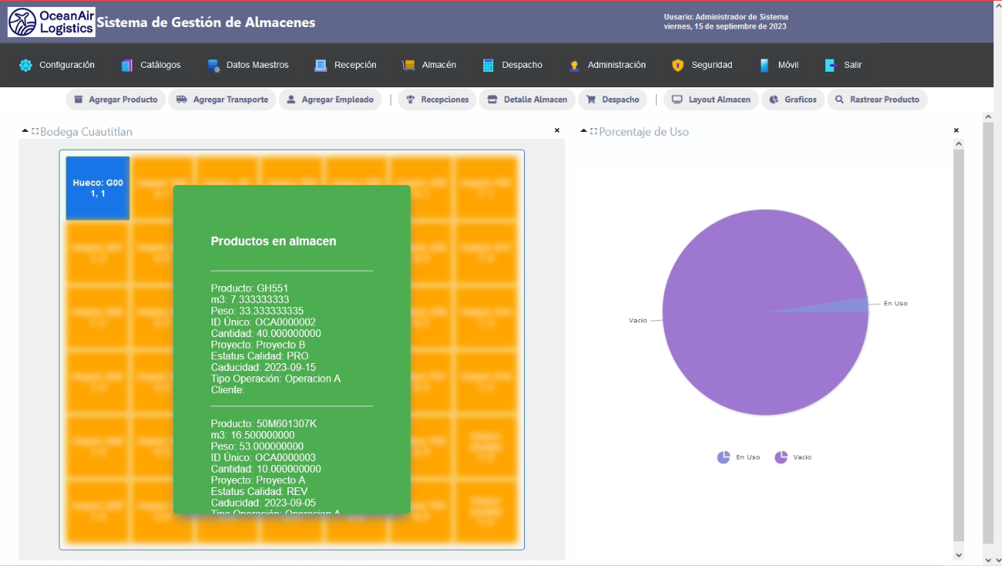Click the Despacho cart shortcut button
Image resolution: width=1002 pixels, height=566 pixels.
click(613, 99)
